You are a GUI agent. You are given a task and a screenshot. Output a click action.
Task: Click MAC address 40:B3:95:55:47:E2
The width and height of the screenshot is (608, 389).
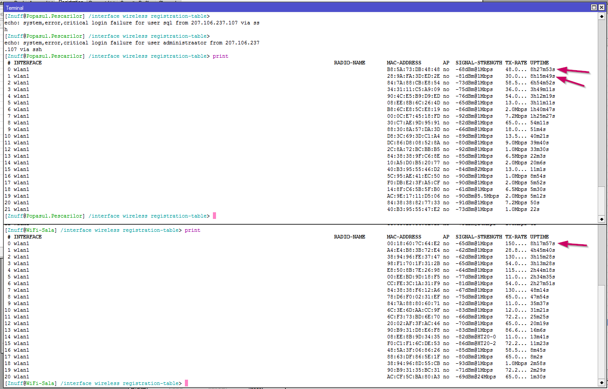tap(413, 209)
